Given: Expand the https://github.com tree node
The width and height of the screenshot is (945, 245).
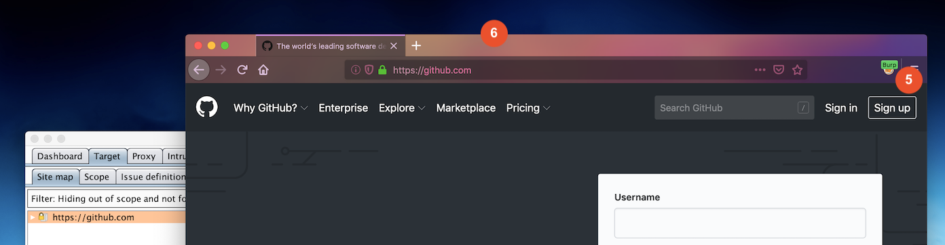Looking at the screenshot, I should [33, 217].
